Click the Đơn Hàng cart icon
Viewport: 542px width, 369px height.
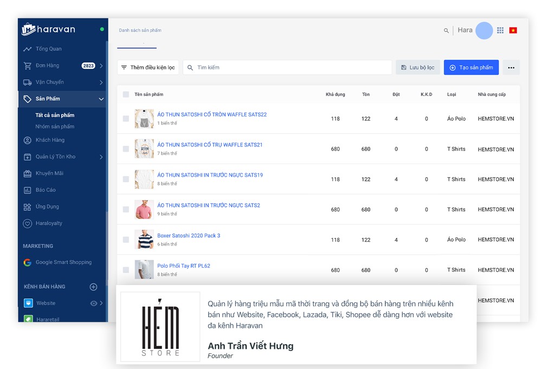tap(27, 66)
